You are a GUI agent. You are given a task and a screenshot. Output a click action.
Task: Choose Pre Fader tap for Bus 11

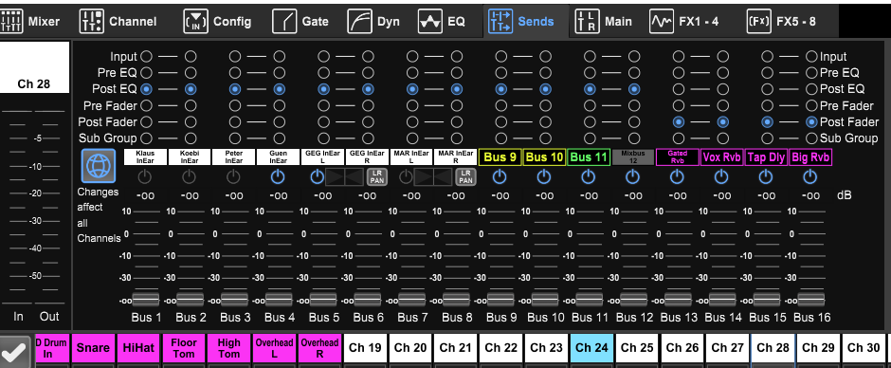pyautogui.click(x=590, y=105)
